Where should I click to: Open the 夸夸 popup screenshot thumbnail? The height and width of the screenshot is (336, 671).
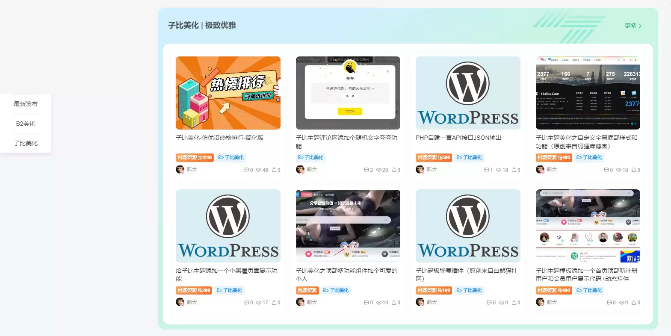[348, 93]
